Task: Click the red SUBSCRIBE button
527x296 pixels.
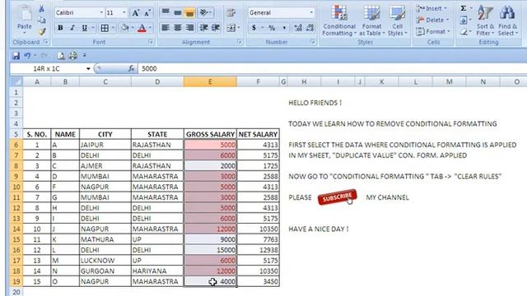Action: click(337, 197)
